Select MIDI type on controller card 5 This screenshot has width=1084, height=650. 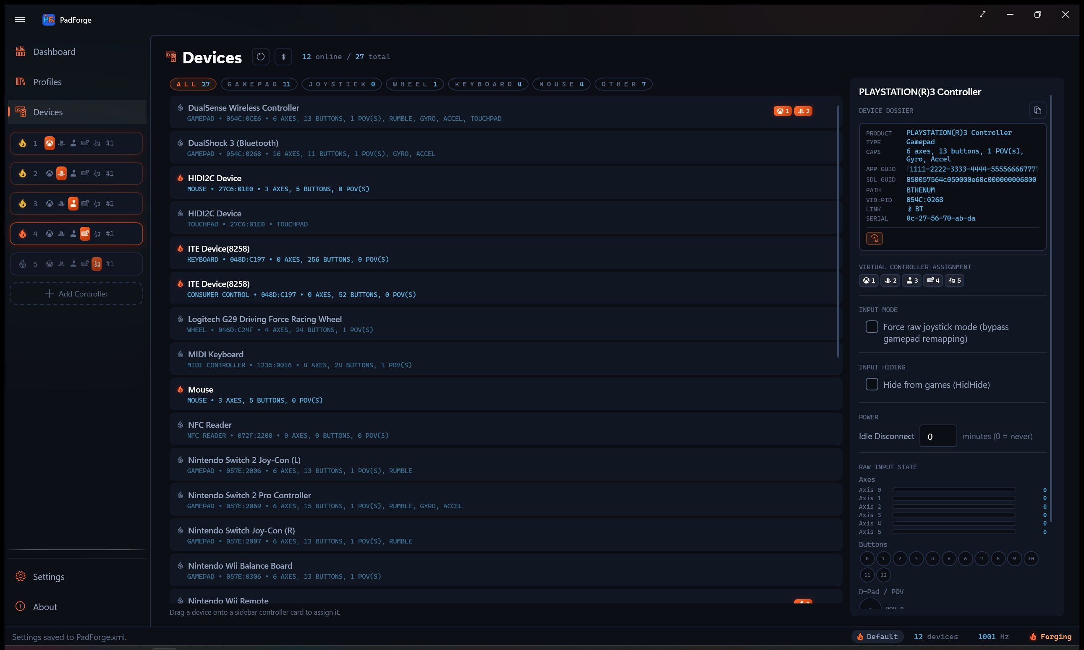point(97,264)
